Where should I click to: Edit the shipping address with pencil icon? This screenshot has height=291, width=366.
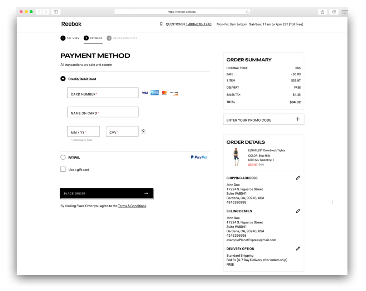(x=298, y=178)
